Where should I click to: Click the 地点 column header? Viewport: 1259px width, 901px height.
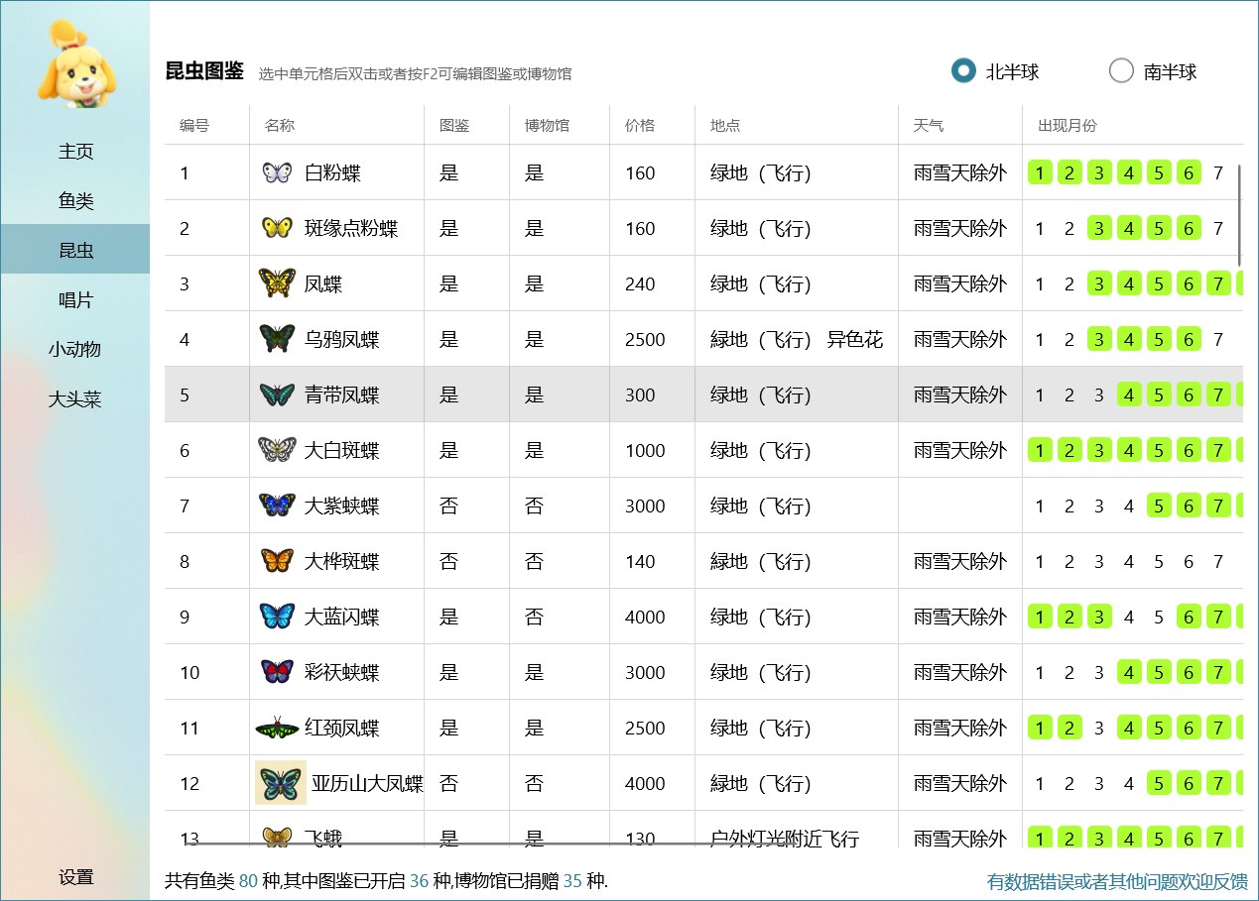797,125
